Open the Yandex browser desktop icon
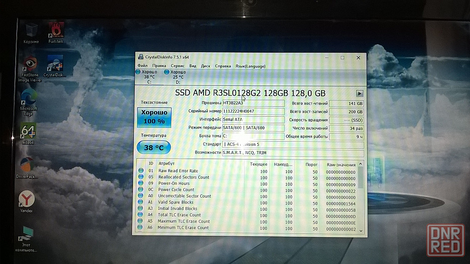The image size is (470, 264). pos(26,201)
